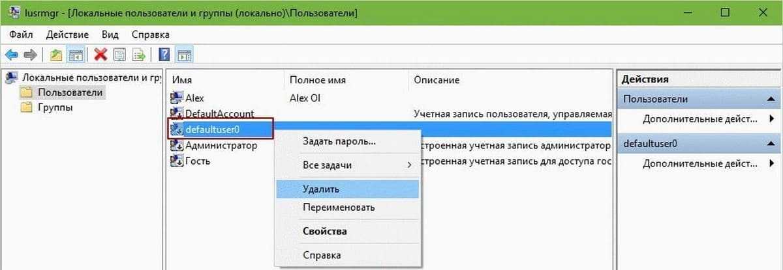Select the DefaultAccount user row
This screenshot has width=783, height=270.
click(x=219, y=114)
